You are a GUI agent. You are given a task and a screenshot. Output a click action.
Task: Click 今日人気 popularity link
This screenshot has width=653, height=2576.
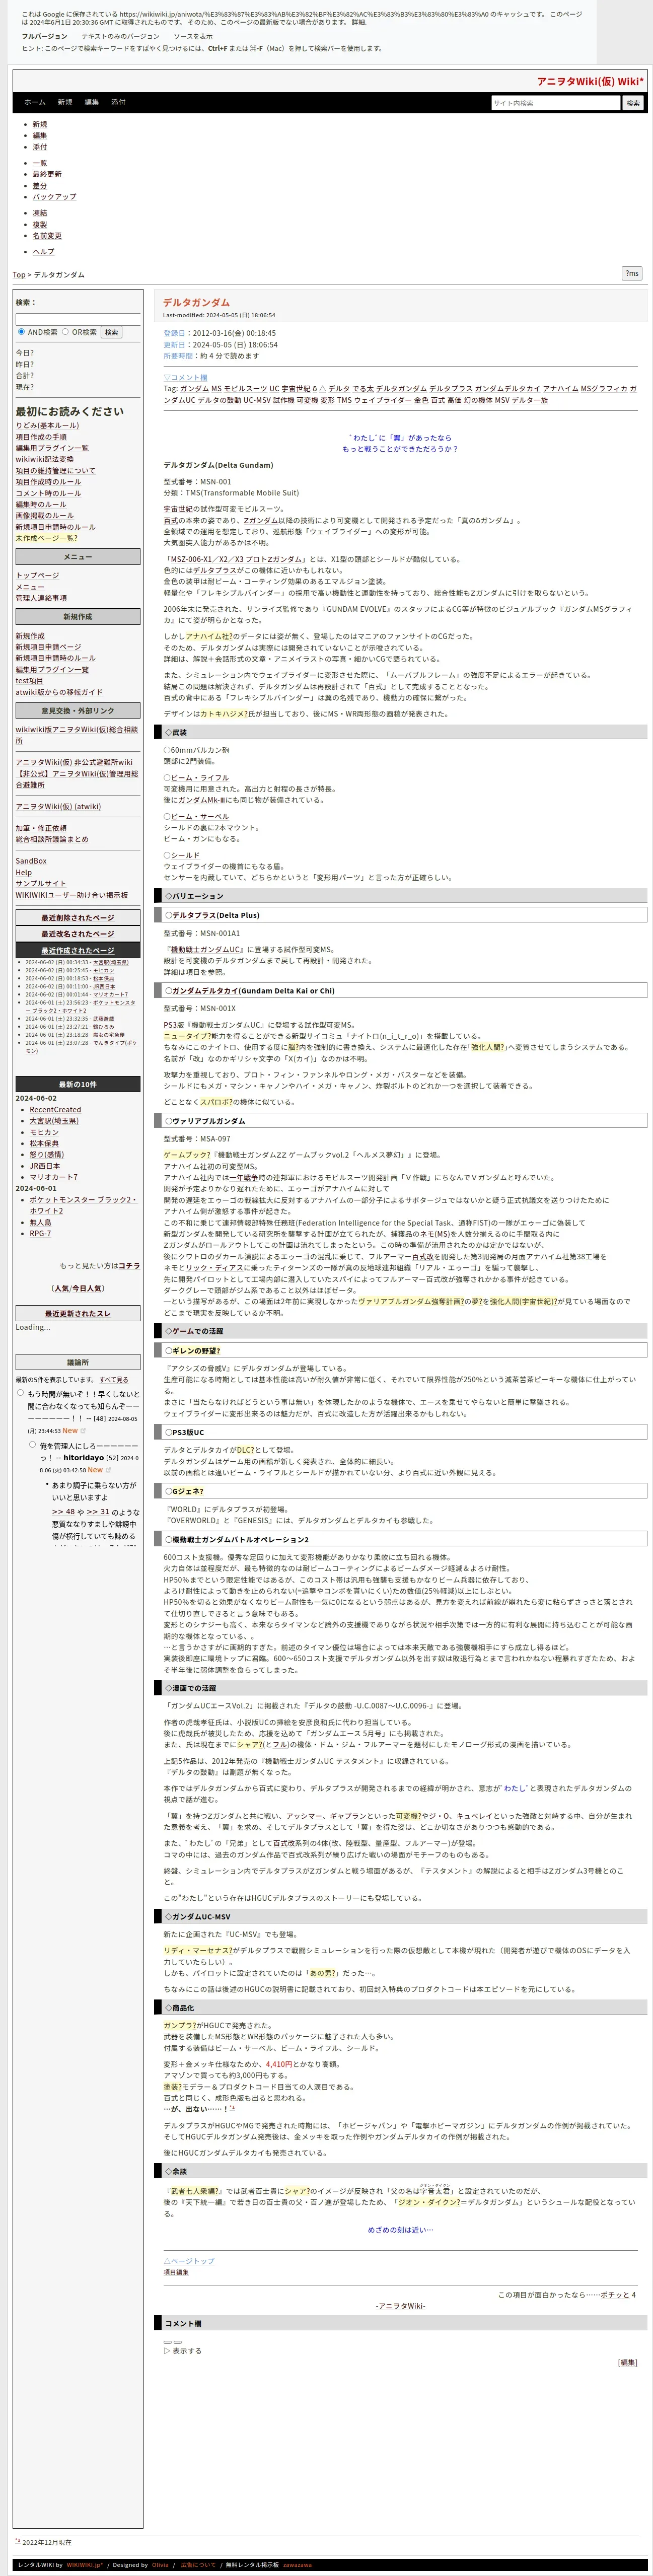[x=88, y=1289]
